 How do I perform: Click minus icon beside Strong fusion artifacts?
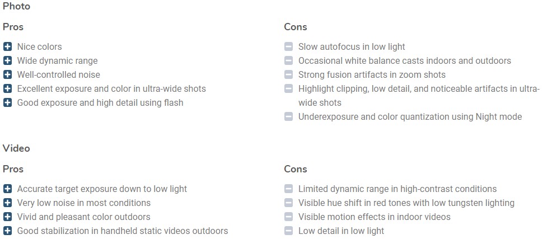coord(288,74)
